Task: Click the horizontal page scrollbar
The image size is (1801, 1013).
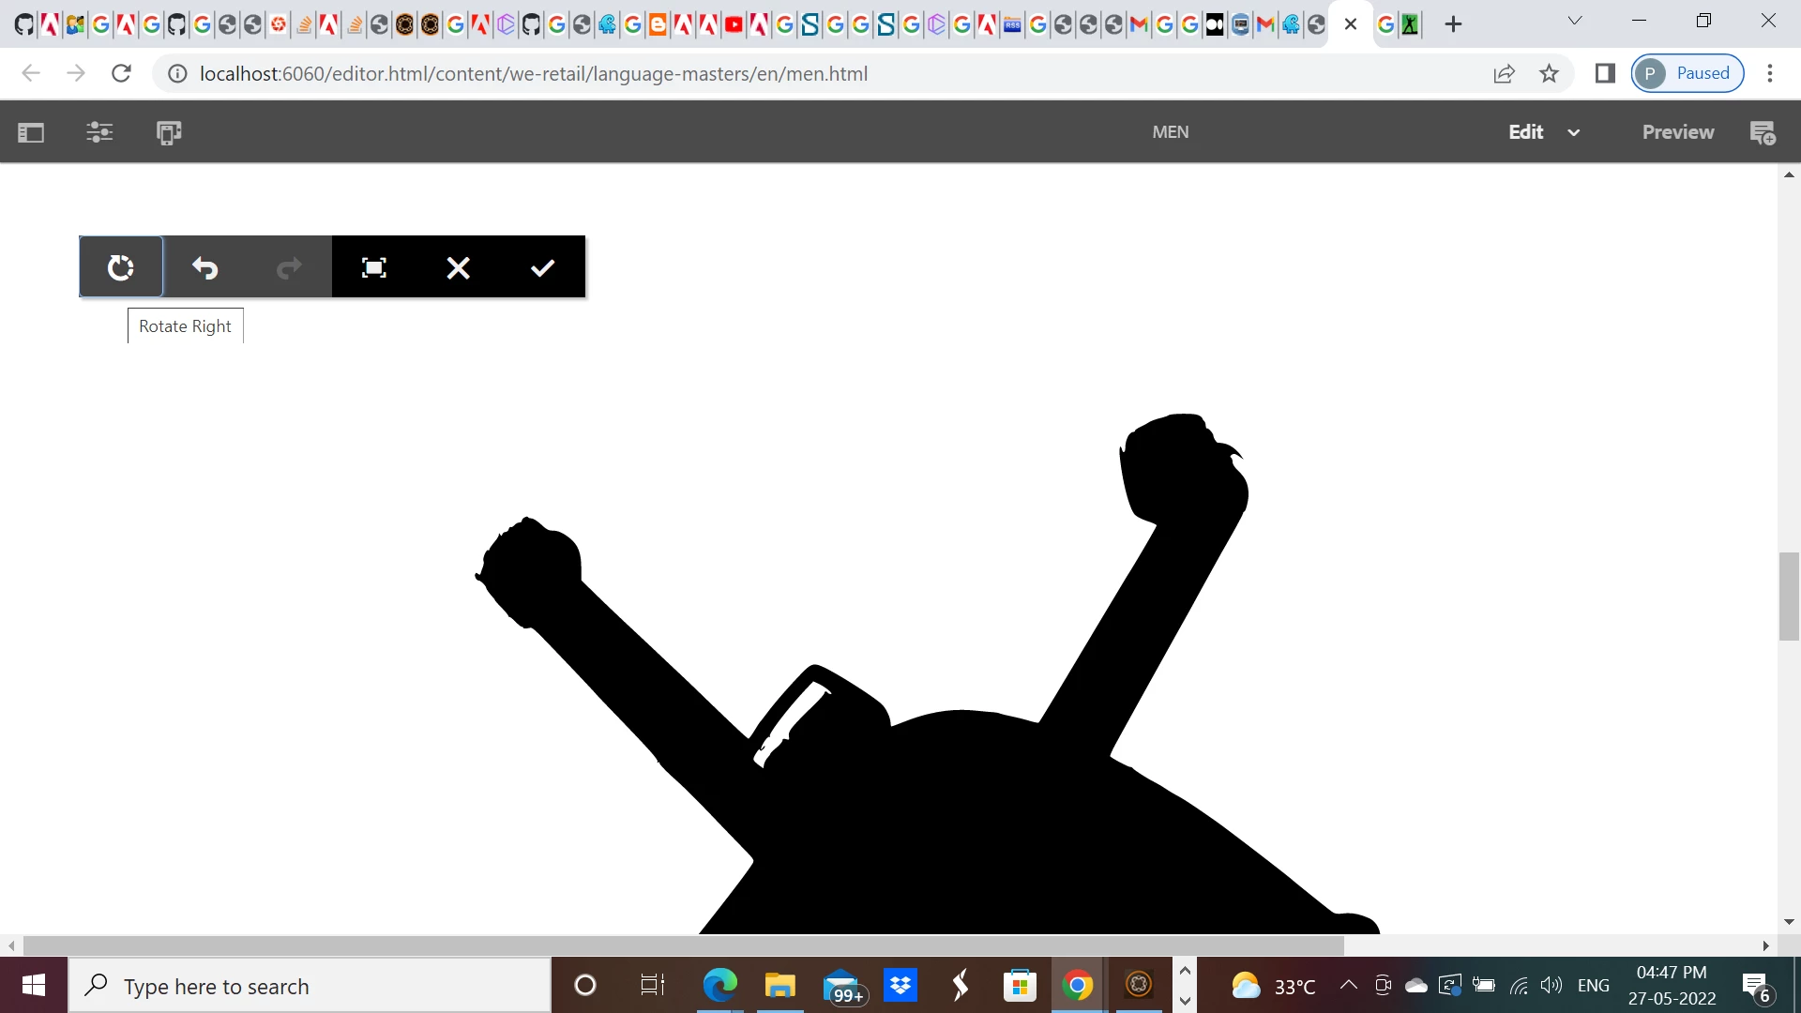Action: tap(683, 945)
